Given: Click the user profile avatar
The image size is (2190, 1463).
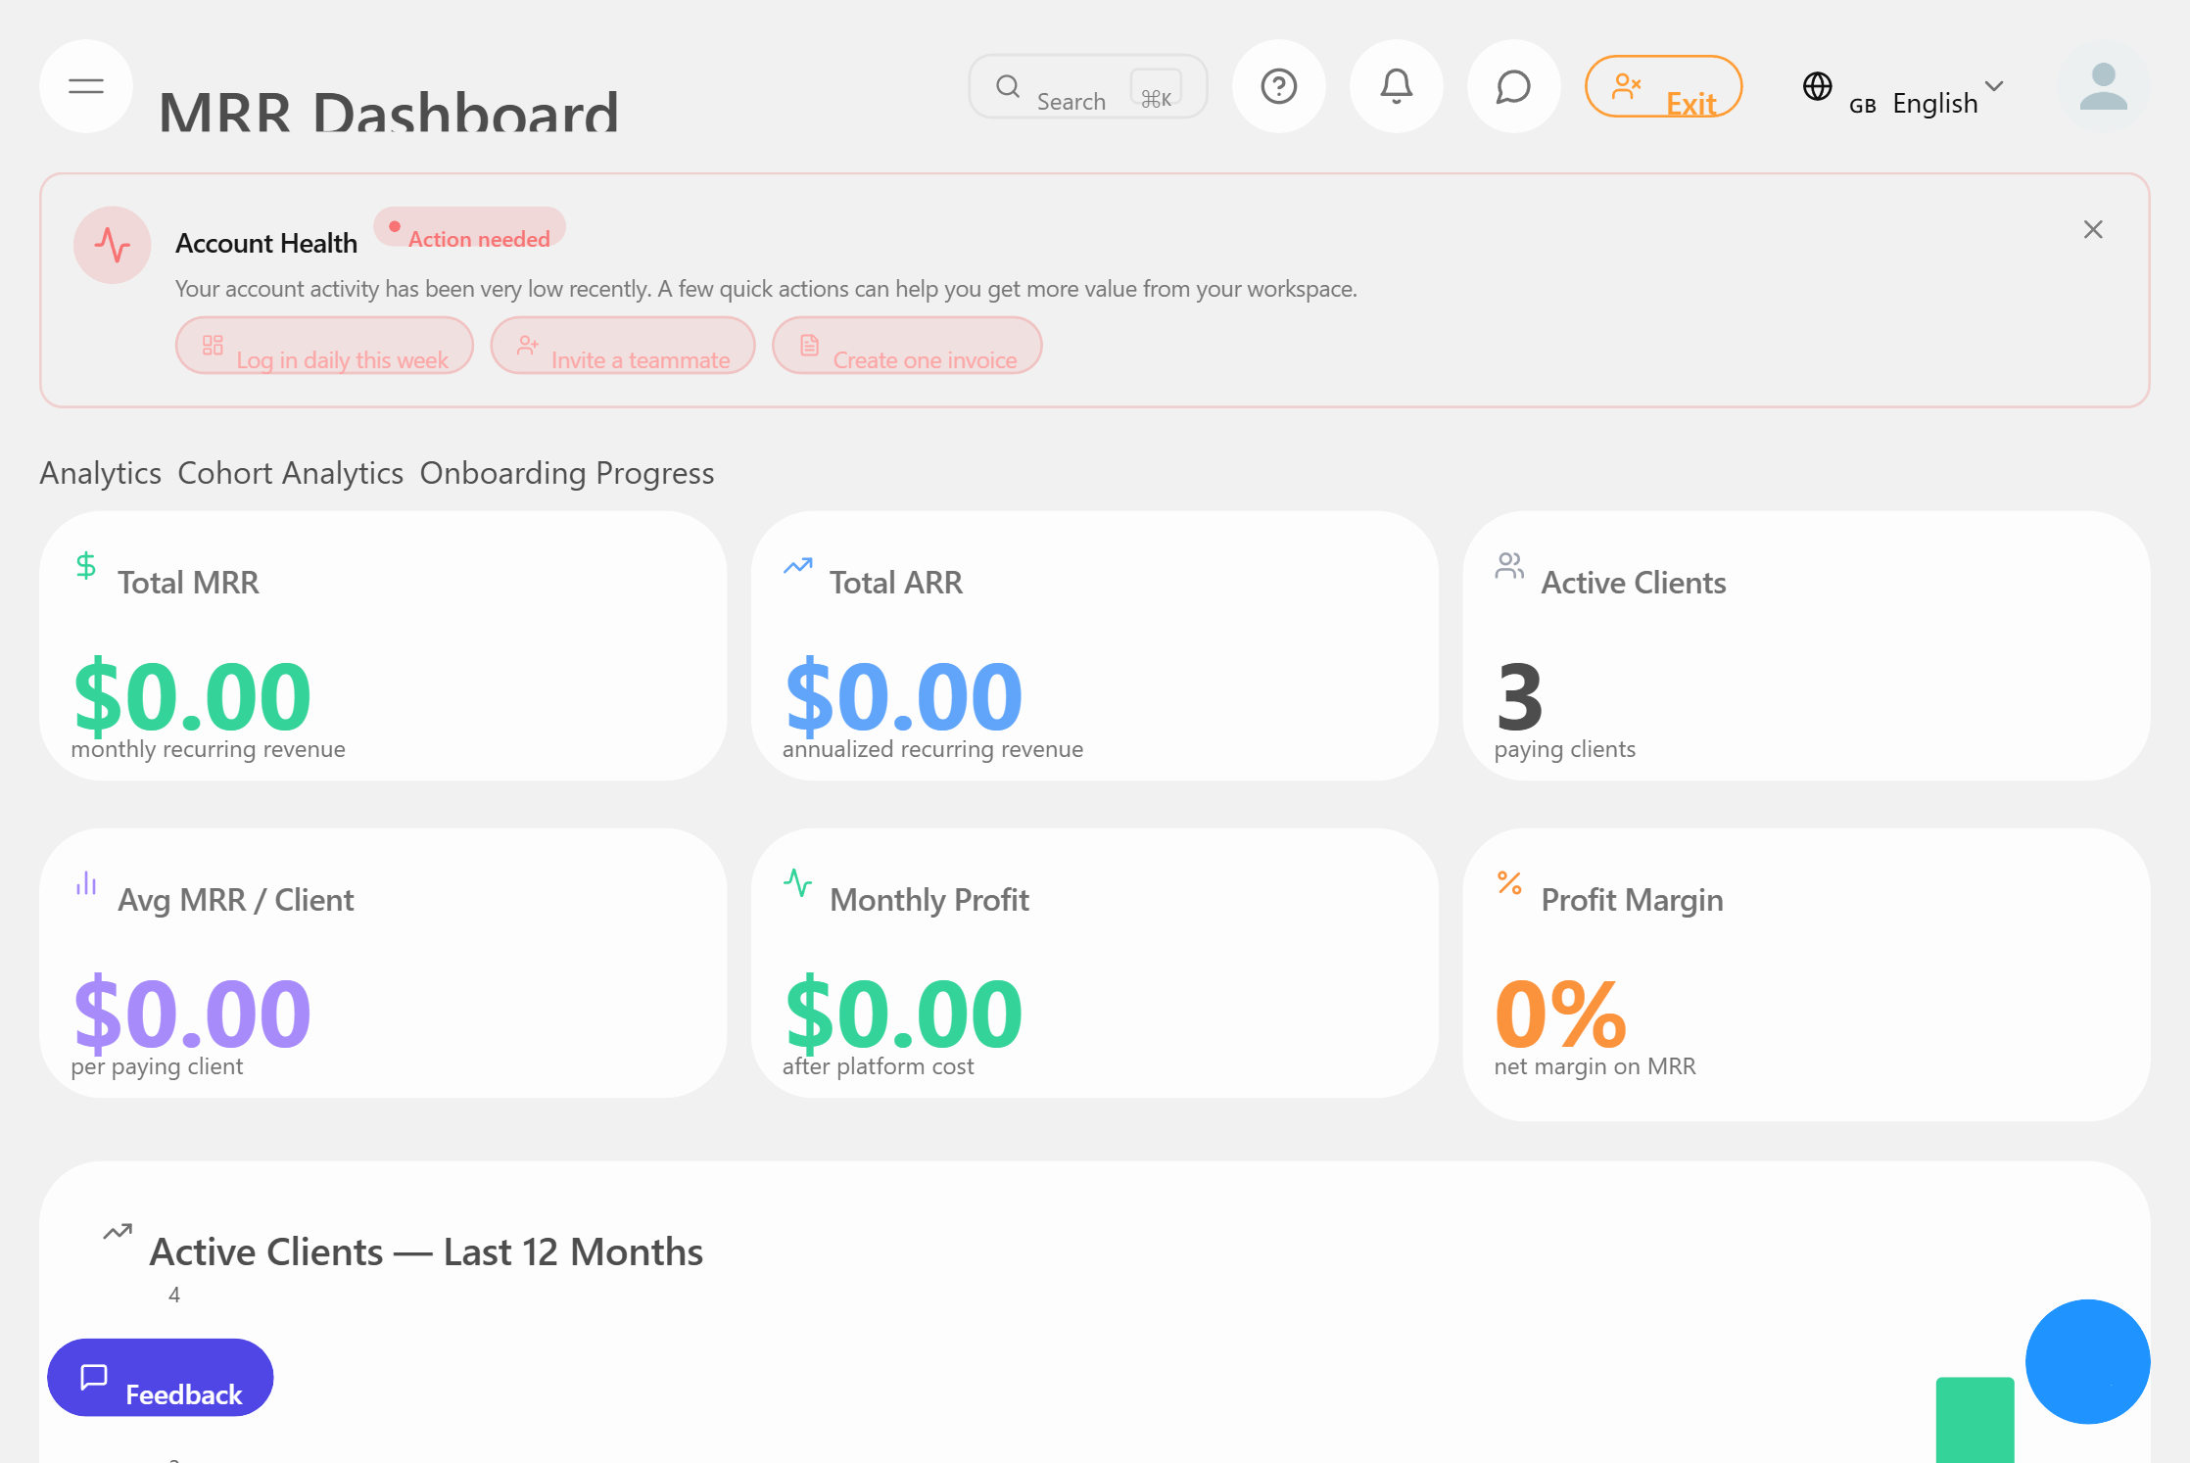Looking at the screenshot, I should (x=2103, y=86).
